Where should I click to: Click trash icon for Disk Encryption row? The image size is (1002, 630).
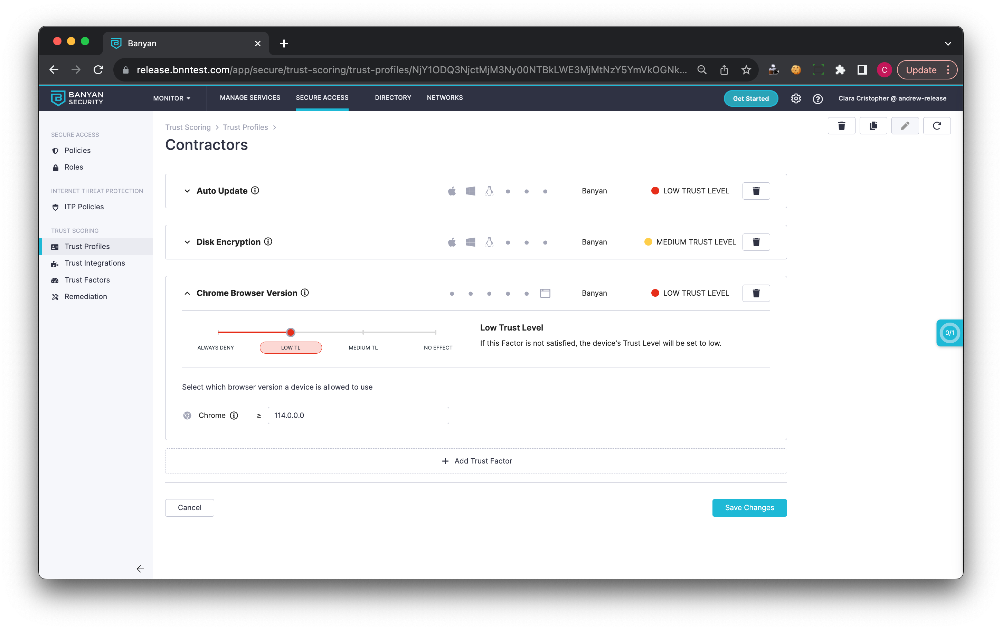(x=756, y=242)
